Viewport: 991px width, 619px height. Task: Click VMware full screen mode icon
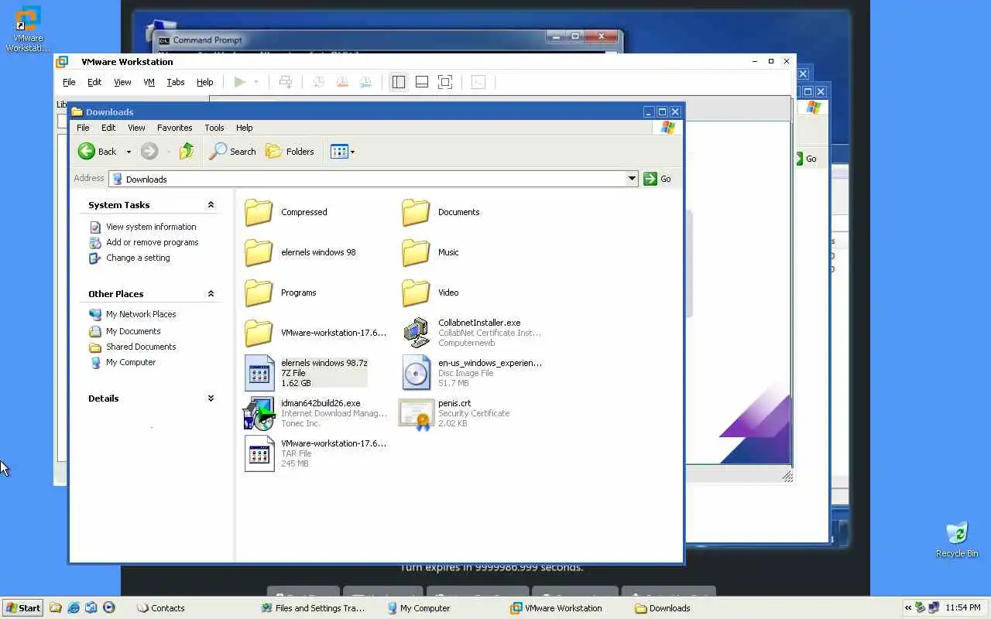445,82
